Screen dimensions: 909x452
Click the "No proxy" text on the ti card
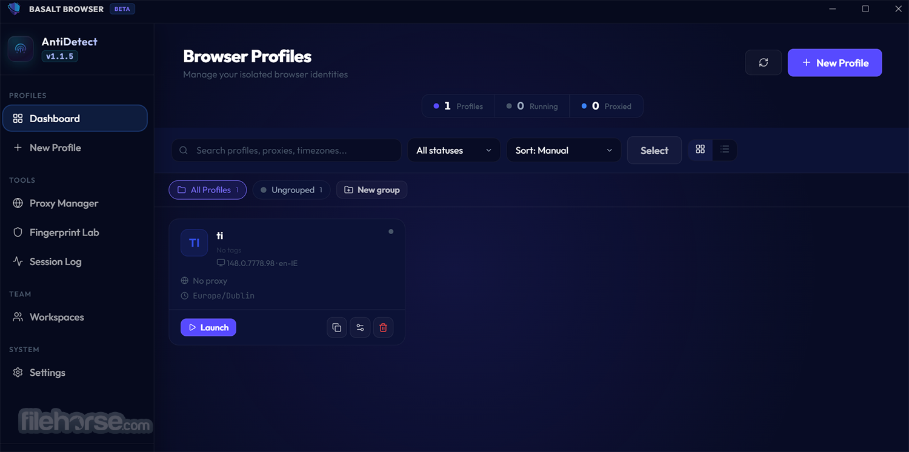click(x=210, y=281)
